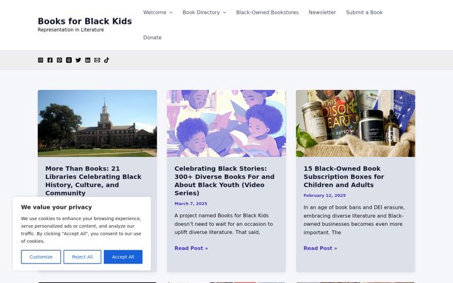This screenshot has width=453, height=283.
Task: Open the Book Directory menu item
Action: [x=201, y=13]
